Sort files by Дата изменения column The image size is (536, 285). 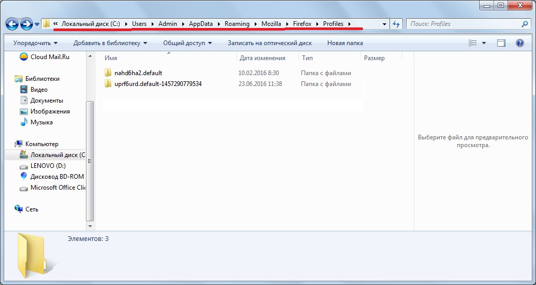point(263,58)
